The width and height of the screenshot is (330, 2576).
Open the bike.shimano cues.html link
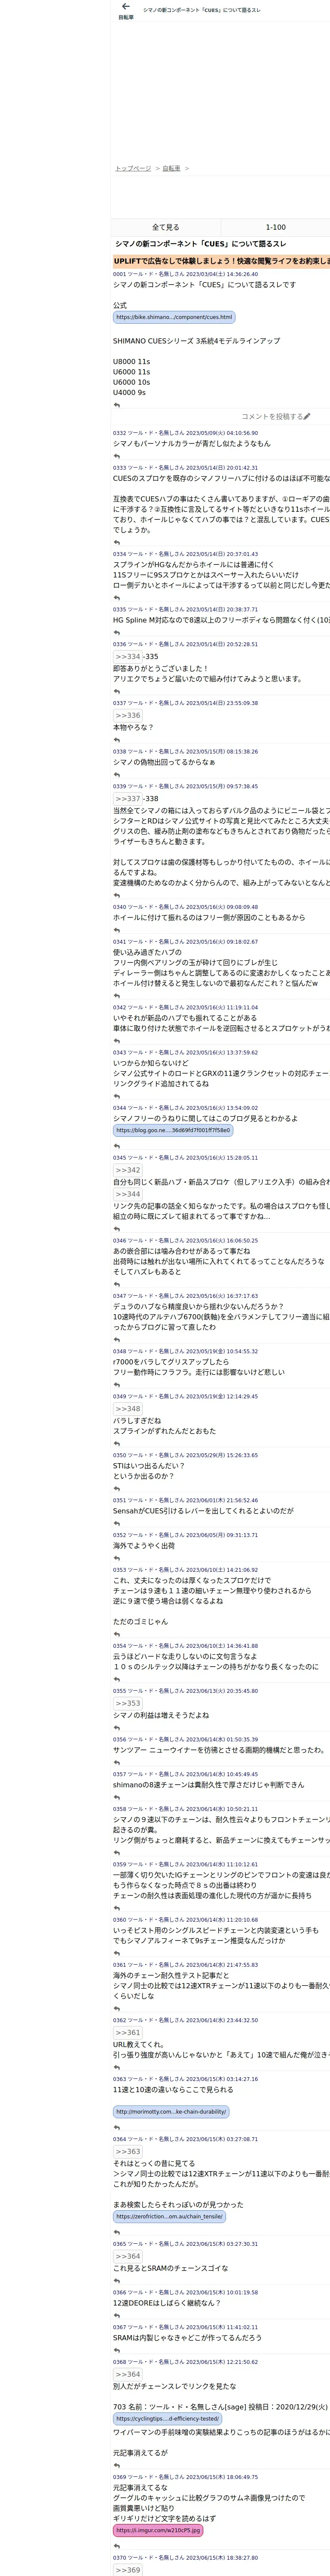click(x=174, y=317)
